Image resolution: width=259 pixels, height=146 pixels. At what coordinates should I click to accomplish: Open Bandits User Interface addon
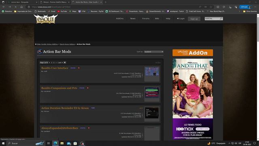click(55, 68)
